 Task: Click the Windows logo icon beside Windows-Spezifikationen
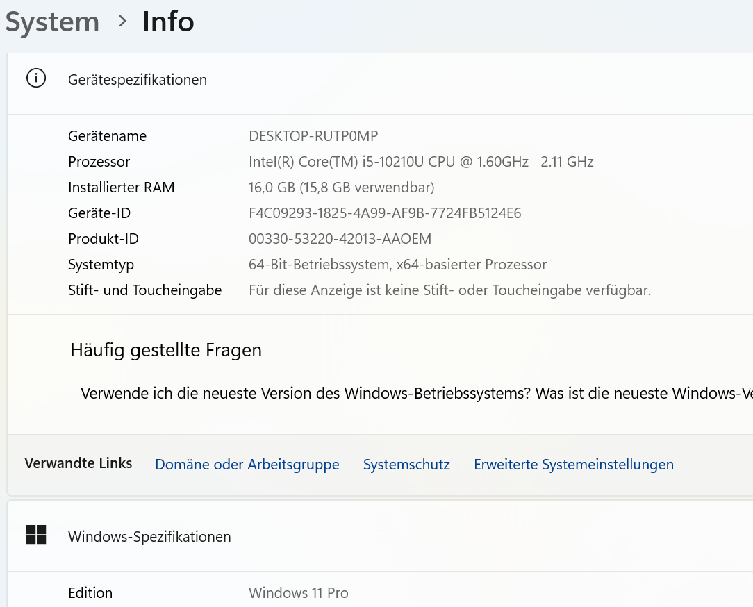click(36, 535)
